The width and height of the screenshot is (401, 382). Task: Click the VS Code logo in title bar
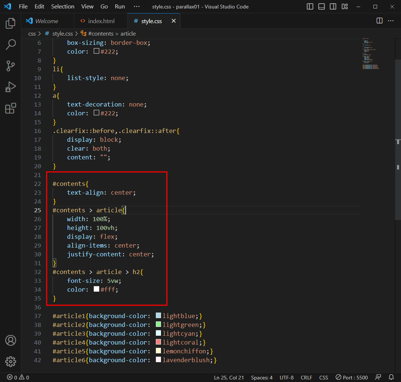[8, 6]
